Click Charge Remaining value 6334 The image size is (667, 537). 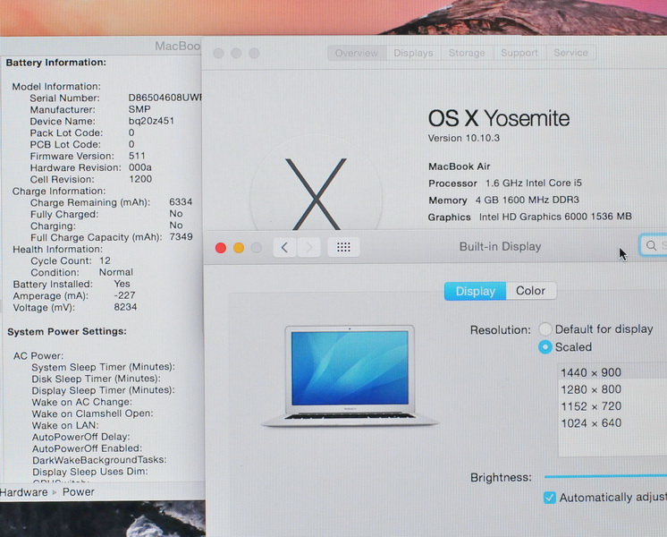[x=181, y=202]
